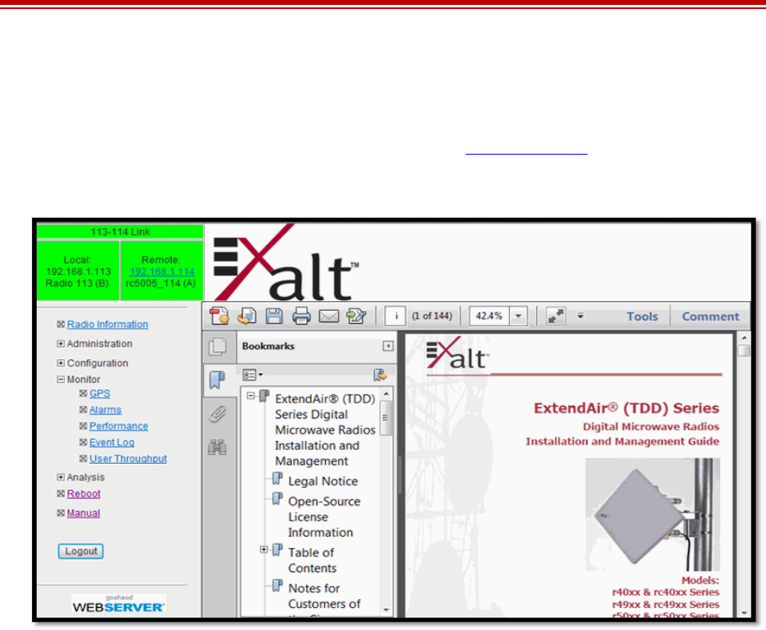Click the new bookmark icon
This screenshot has height=630, width=766.
[x=380, y=375]
